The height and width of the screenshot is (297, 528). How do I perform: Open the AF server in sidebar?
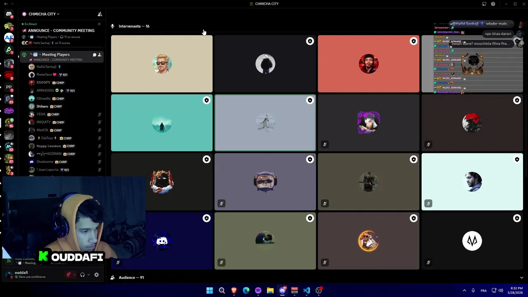pyautogui.click(x=9, y=38)
